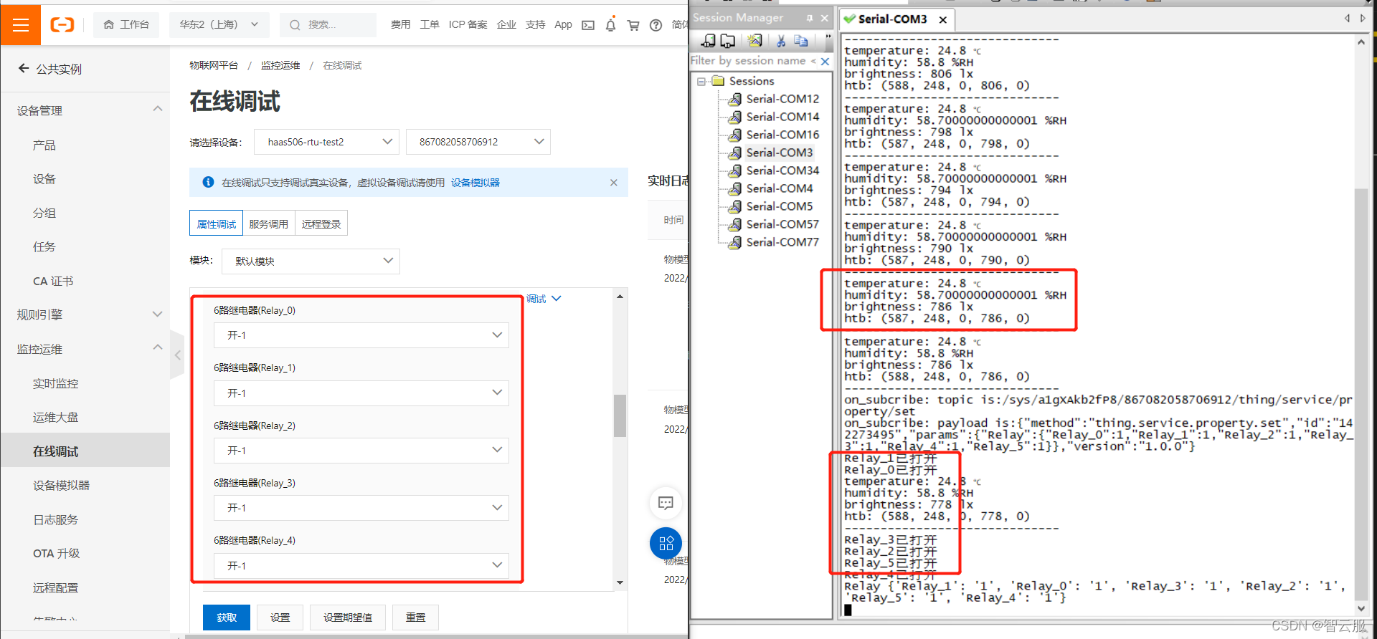Clear the session name filter
The width and height of the screenshot is (1377, 639).
tap(825, 62)
